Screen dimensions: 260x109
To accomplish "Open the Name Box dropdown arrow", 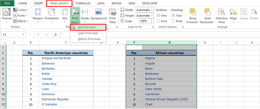I will 24,35.
